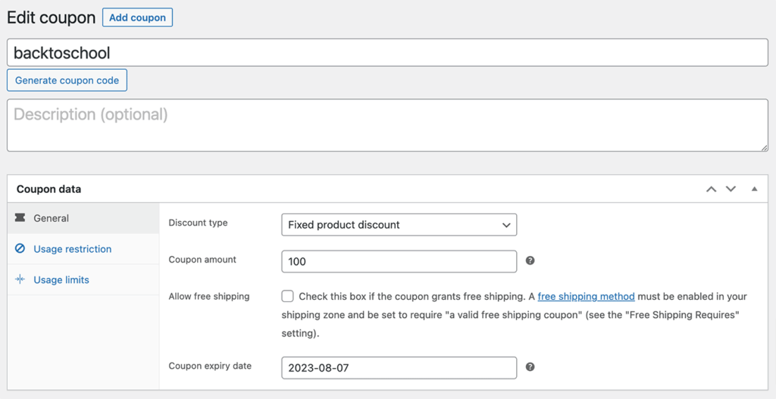776x399 pixels.
Task: Enable the Allow free shipping checkbox
Action: tap(287, 297)
